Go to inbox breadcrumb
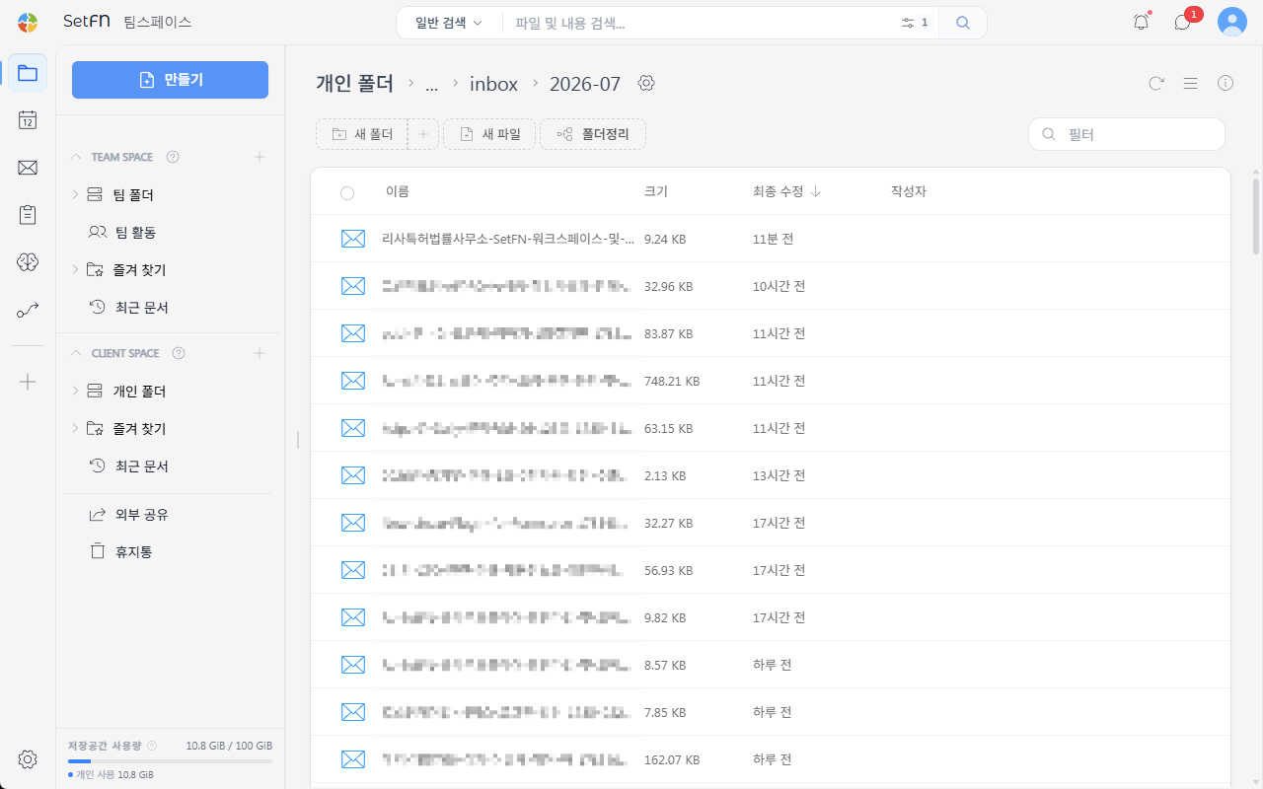Image resolution: width=1263 pixels, height=789 pixels. [493, 84]
